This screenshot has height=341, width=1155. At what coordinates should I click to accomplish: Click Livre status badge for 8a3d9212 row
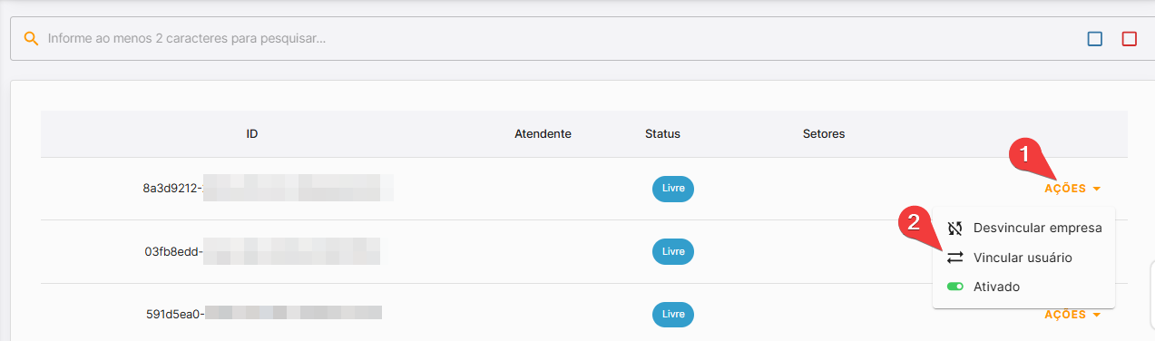point(673,189)
